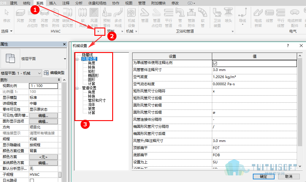Select the 修改 (Modify) arrow tool
306x182 pixels.
[x=7, y=15]
